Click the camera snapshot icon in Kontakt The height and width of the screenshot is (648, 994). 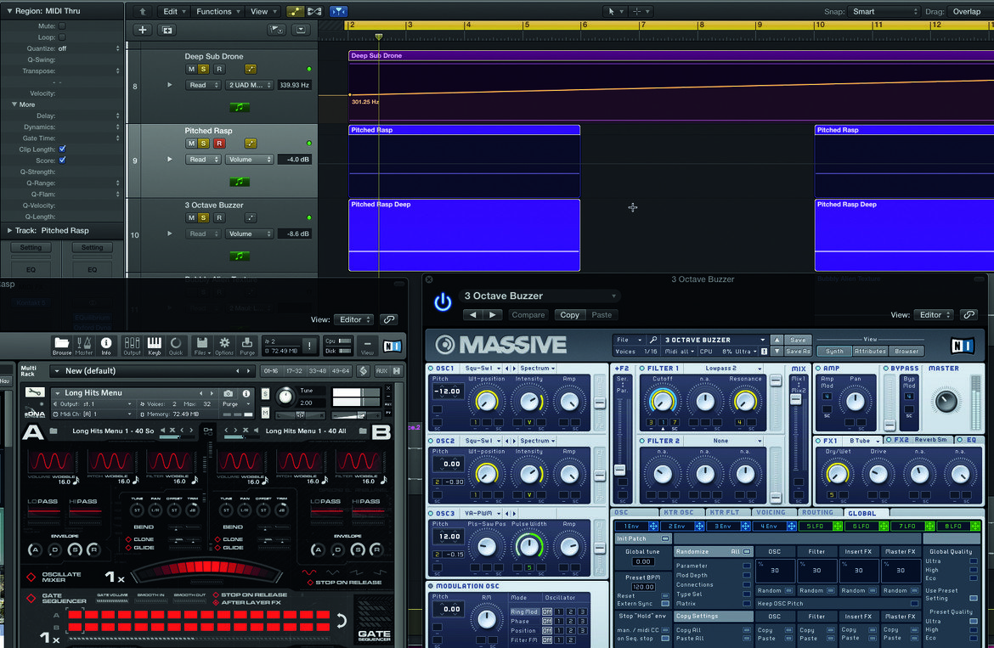[229, 393]
